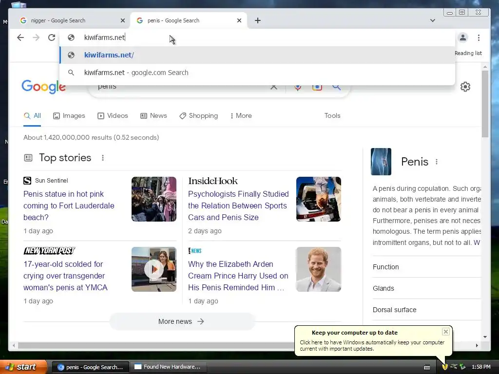Play the New York Post video thumbnail

154,269
